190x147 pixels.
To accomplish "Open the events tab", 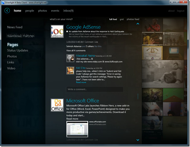I will point(55,11).
